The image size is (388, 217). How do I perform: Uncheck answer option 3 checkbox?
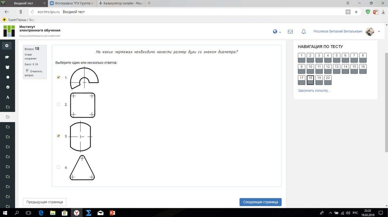(58, 136)
